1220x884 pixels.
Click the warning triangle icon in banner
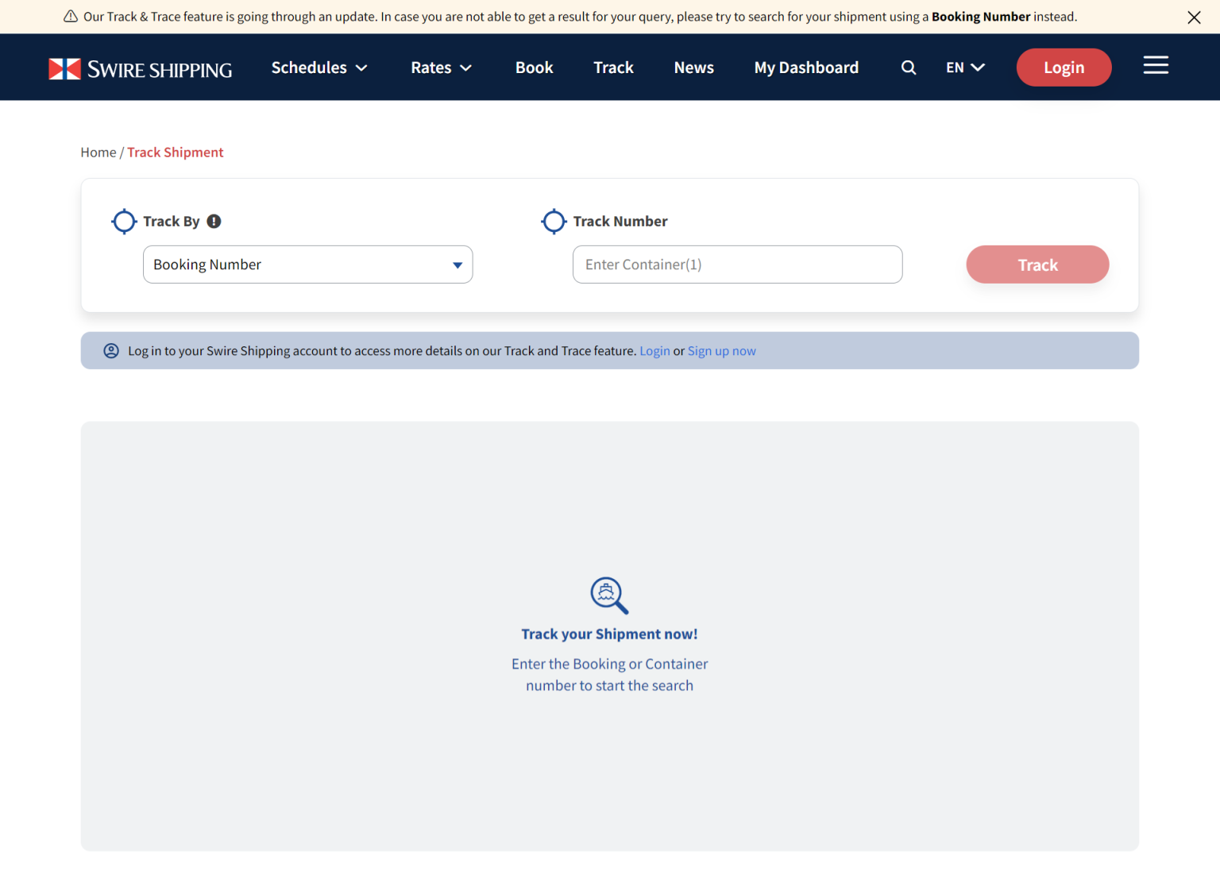pyautogui.click(x=71, y=17)
